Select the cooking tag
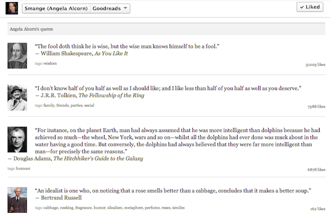This screenshot has width=330, height=218. coord(67,208)
